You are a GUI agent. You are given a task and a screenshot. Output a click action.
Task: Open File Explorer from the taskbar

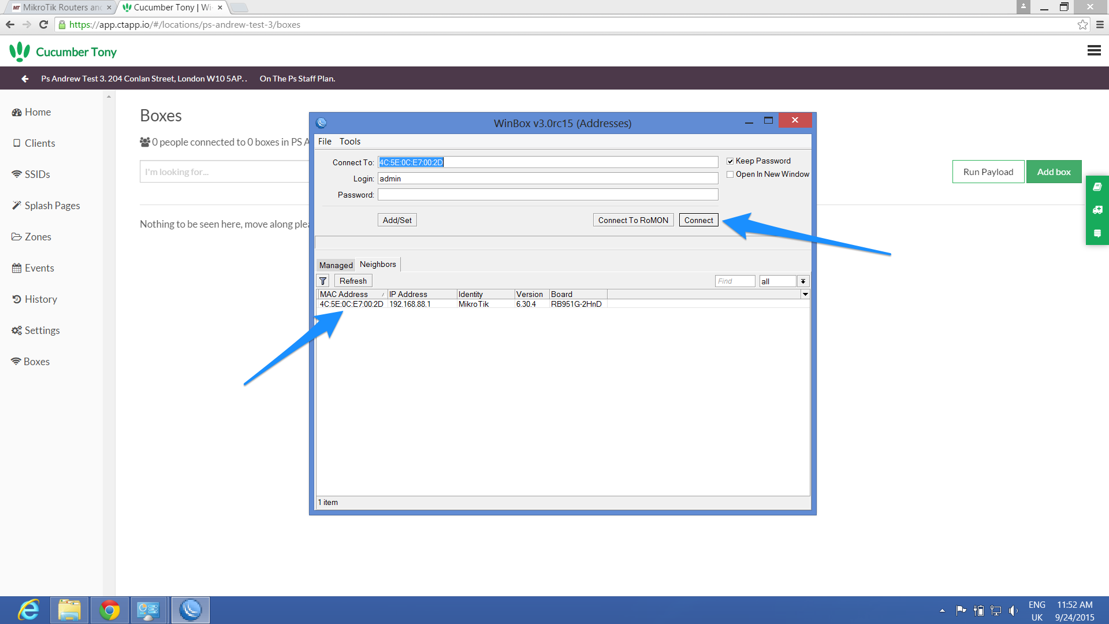(69, 610)
